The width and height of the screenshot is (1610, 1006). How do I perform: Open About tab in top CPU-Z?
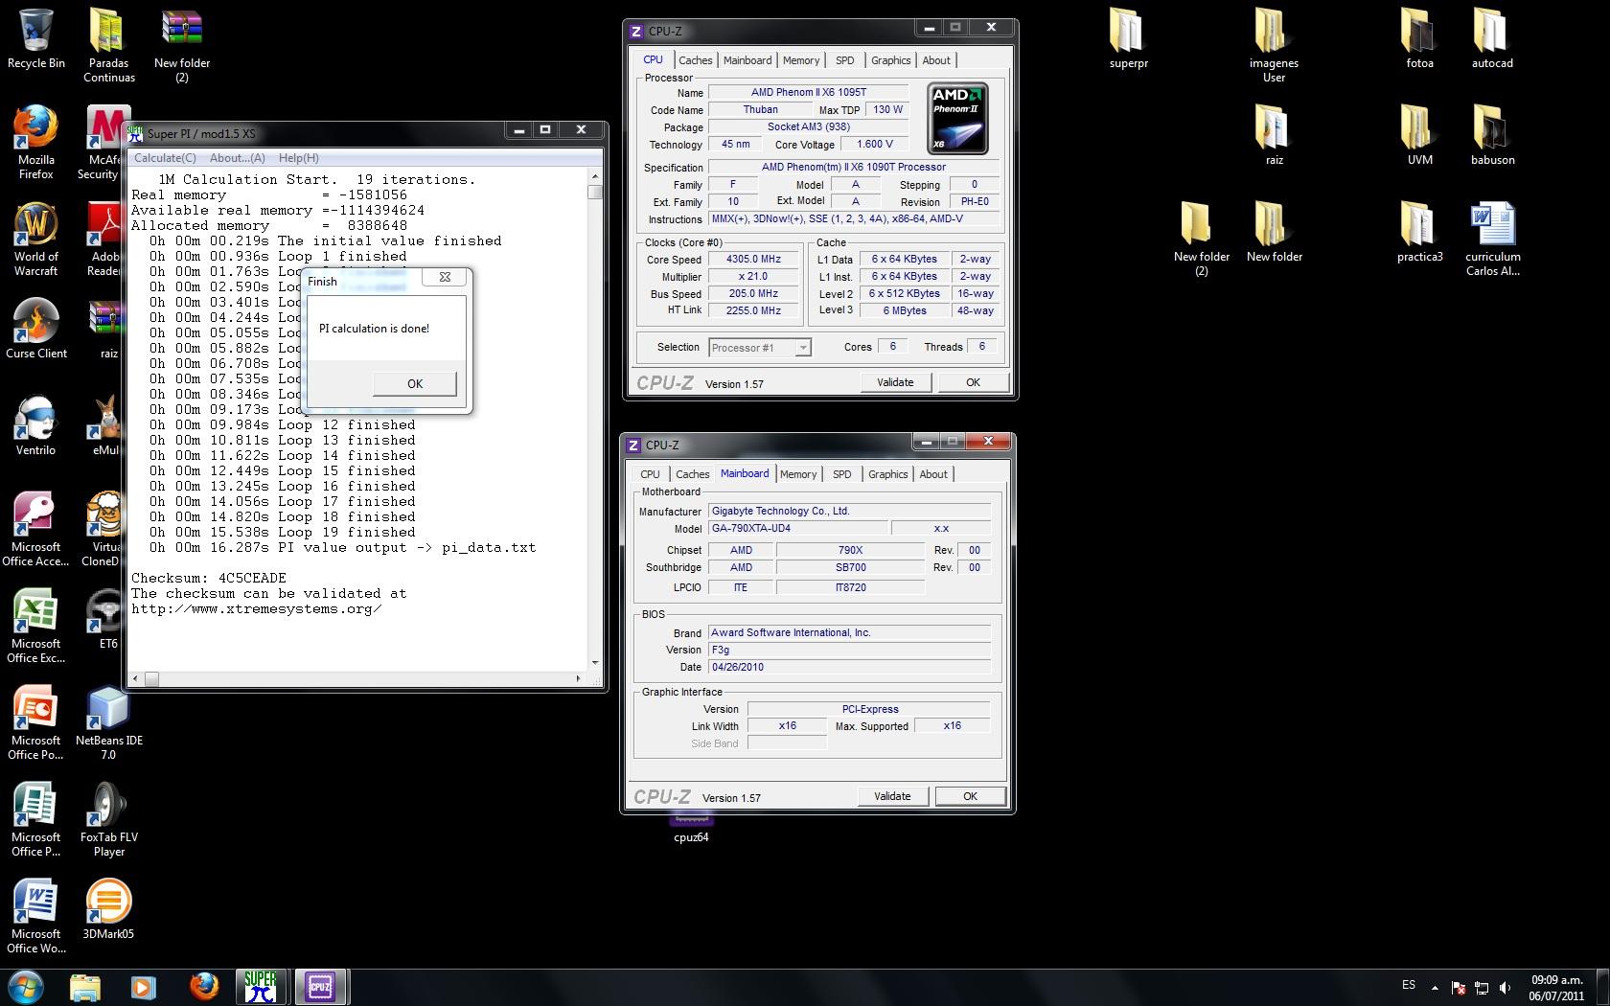pos(936,60)
